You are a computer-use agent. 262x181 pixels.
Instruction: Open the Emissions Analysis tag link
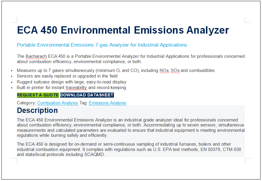107,103
